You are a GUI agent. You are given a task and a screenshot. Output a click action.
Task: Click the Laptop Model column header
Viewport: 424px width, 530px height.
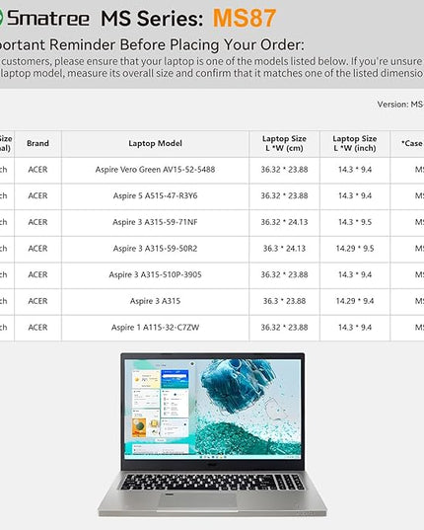(155, 144)
